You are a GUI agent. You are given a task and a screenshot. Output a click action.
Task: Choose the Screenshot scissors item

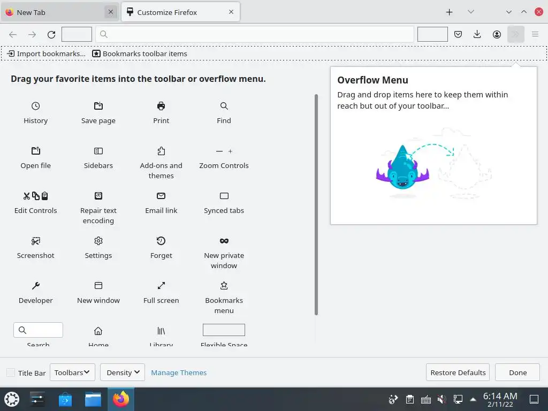point(35,248)
